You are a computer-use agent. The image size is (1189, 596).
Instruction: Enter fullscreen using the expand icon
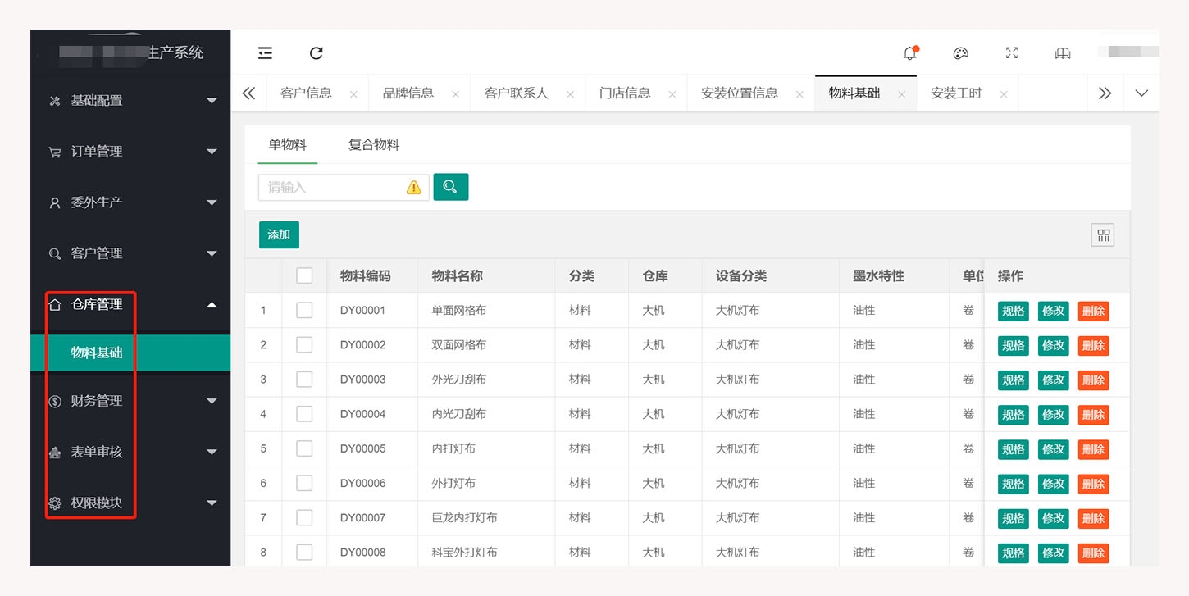click(1011, 53)
